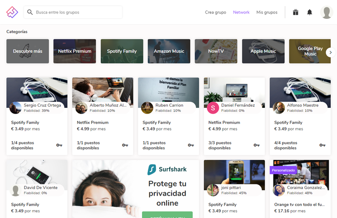Image resolution: width=337 pixels, height=218 pixels.
Task: Click key icon on Daniel Fernández card
Action: pos(256,145)
